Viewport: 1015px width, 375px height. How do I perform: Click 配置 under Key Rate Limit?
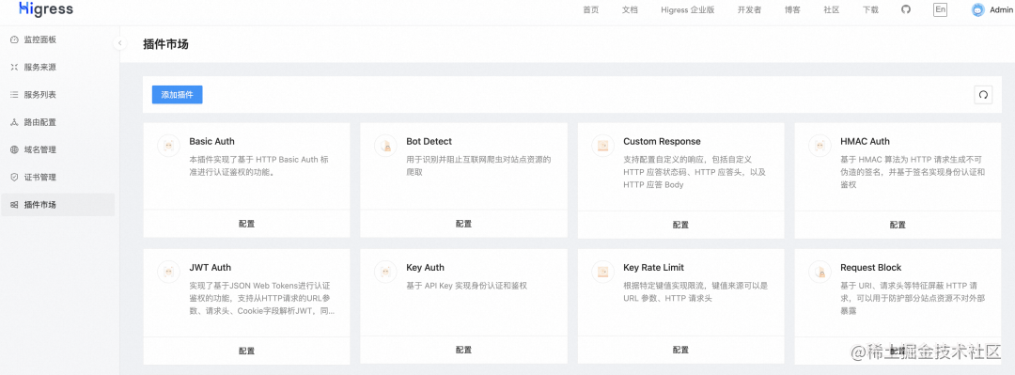tap(680, 351)
